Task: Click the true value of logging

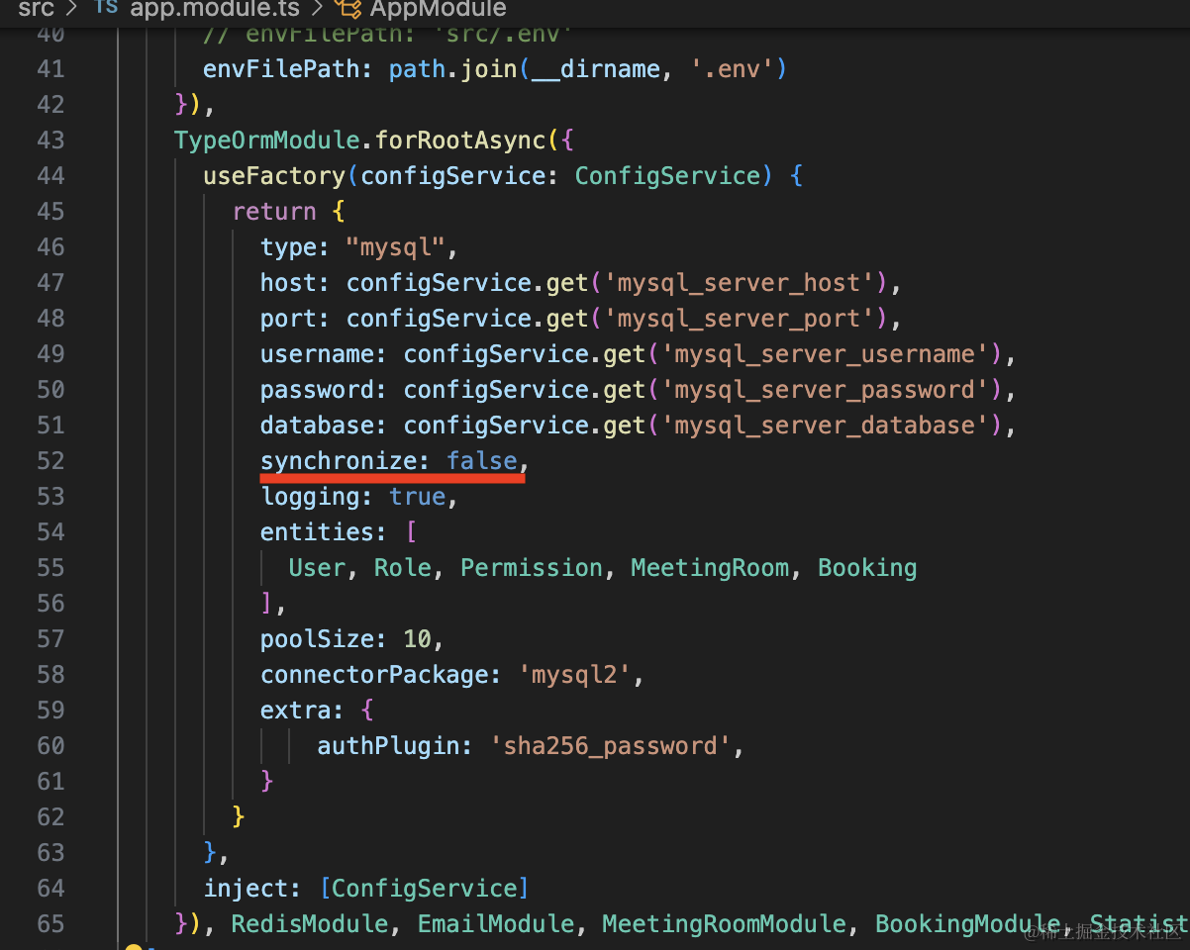Action: point(417,497)
